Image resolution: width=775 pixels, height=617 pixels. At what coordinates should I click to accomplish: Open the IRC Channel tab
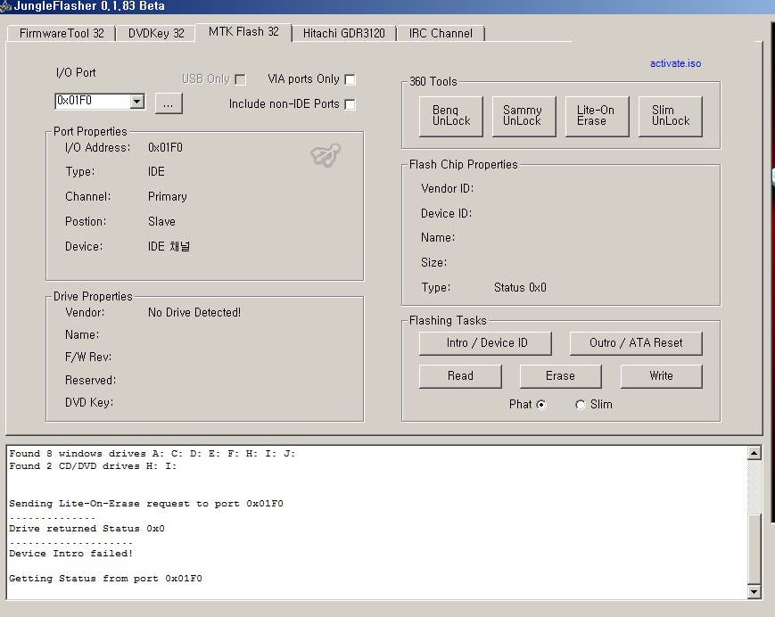pyautogui.click(x=441, y=33)
